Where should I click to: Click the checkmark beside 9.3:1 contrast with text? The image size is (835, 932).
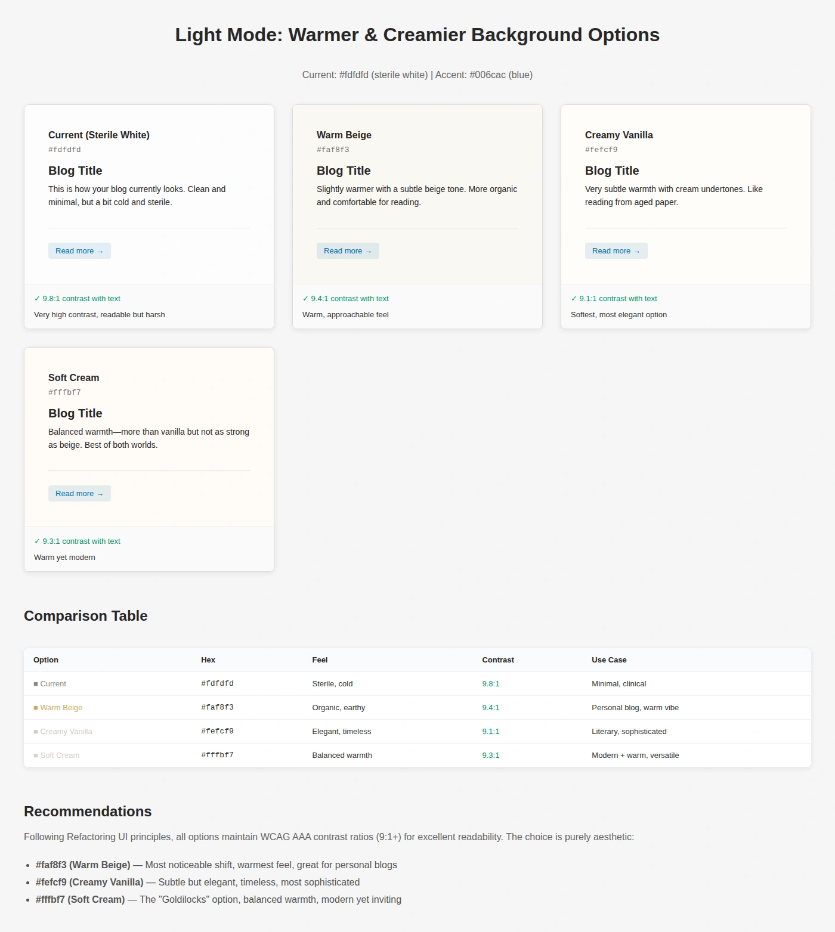[37, 541]
